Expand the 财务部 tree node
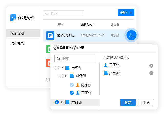This screenshot has width=164, height=118. 66,76
